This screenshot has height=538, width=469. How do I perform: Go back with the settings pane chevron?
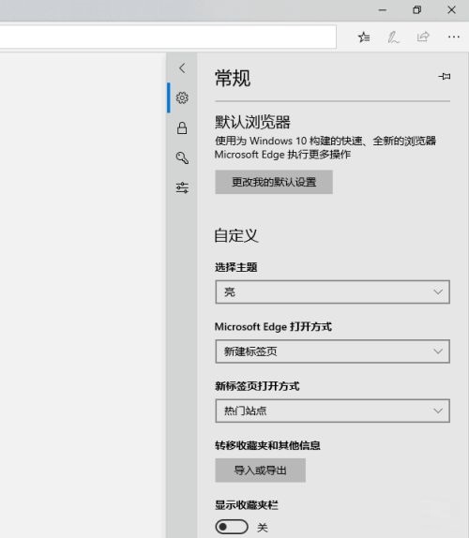coord(182,67)
